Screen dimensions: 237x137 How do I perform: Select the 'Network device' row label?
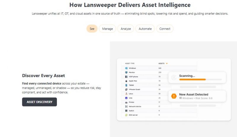[135, 106]
